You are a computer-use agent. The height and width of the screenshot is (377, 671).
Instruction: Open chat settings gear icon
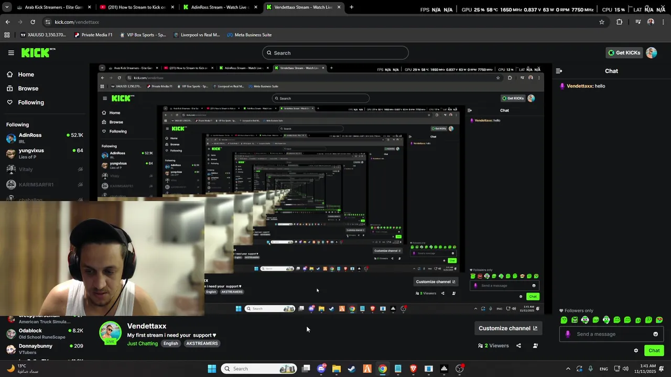636,350
